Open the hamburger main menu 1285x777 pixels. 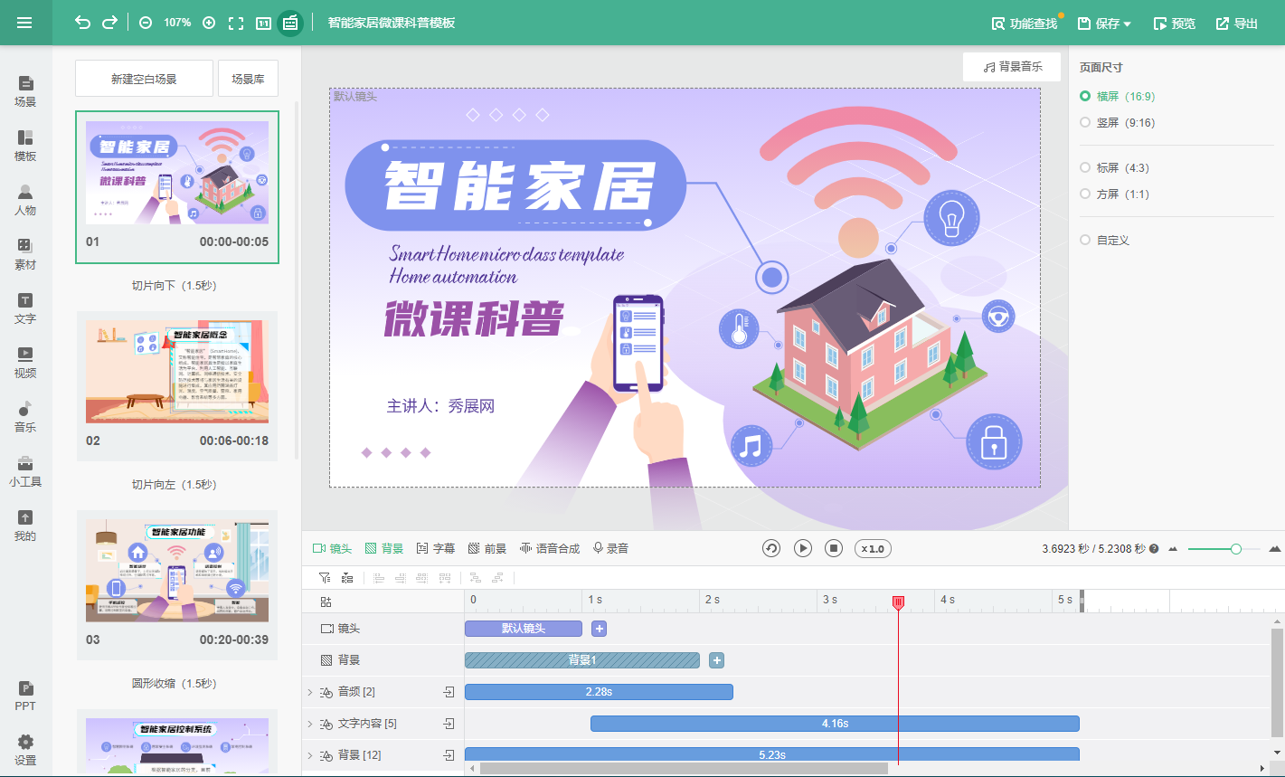click(x=24, y=23)
